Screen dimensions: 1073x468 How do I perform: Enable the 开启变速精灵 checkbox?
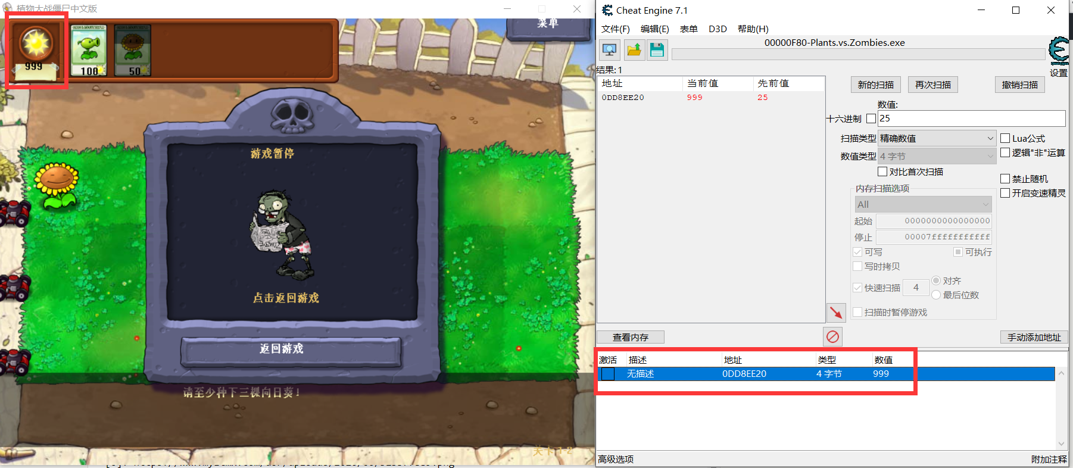1005,193
